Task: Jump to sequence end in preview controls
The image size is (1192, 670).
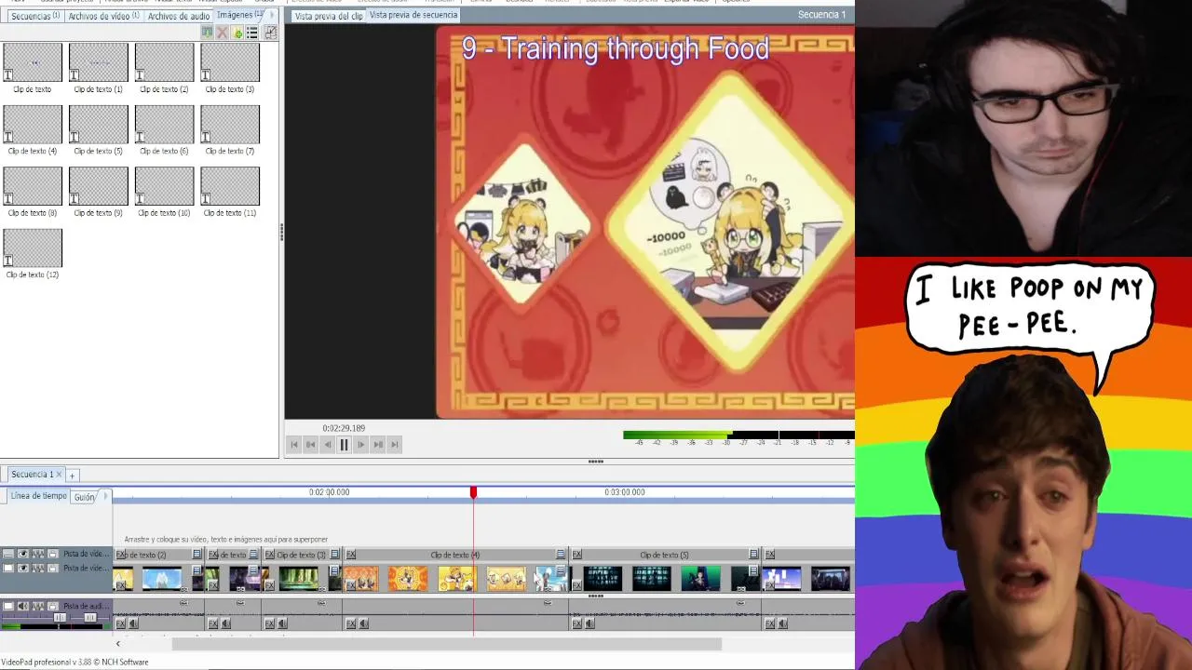Action: pos(395,445)
